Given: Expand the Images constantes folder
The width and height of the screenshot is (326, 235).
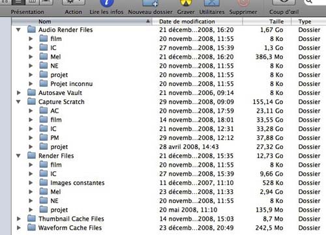Looking at the screenshot, I should coord(31,183).
